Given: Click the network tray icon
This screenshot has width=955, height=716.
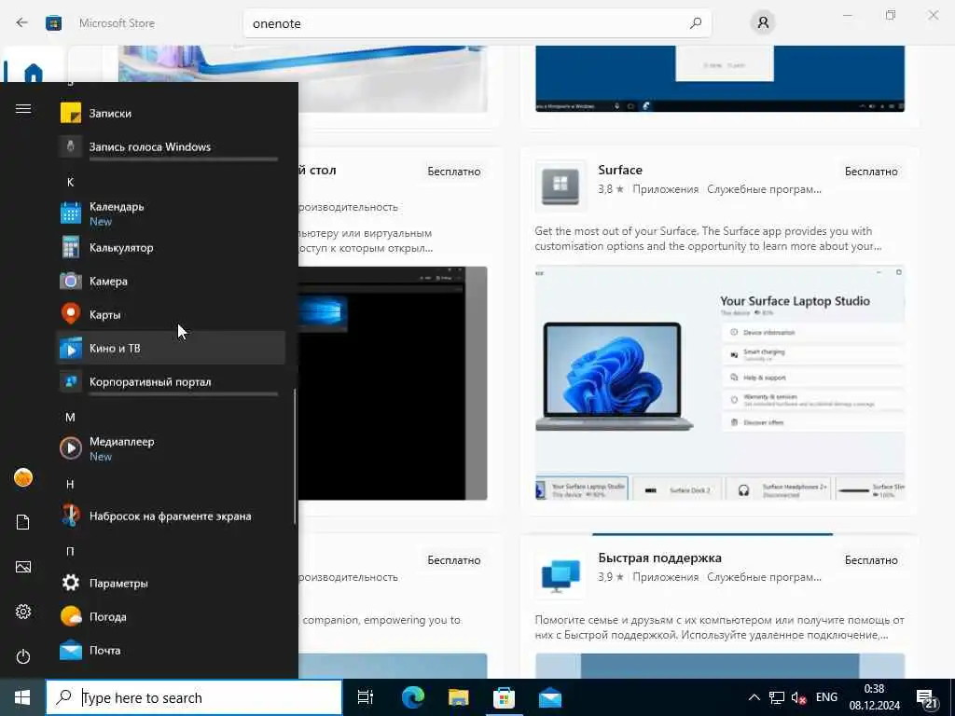Looking at the screenshot, I should [777, 697].
